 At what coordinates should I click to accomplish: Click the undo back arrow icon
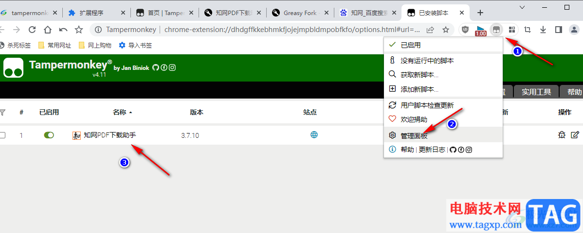point(63,30)
